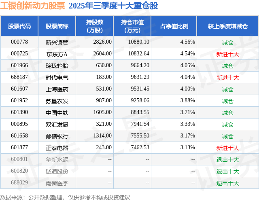Click stock name 时代电气
Screen dimensions: 259x201
57,78
